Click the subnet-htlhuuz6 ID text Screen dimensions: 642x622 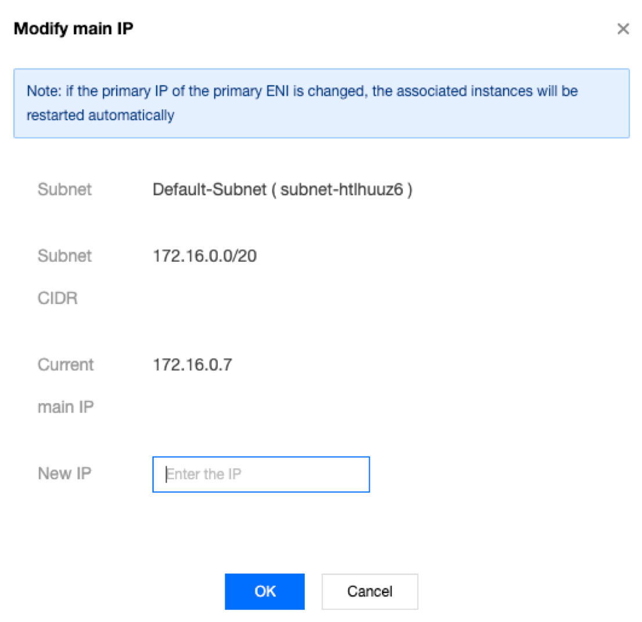(341, 190)
